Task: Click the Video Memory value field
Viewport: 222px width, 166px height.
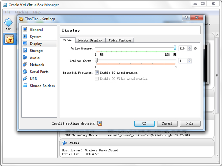Action: 183,48
